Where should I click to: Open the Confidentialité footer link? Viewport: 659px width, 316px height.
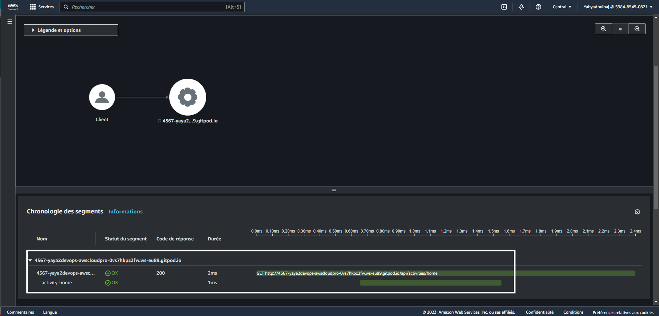(540, 312)
